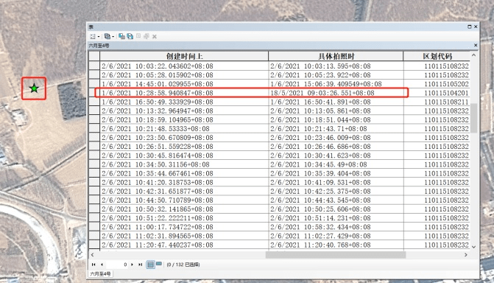Close the 表 table window
The width and height of the screenshot is (494, 283).
coord(476,27)
